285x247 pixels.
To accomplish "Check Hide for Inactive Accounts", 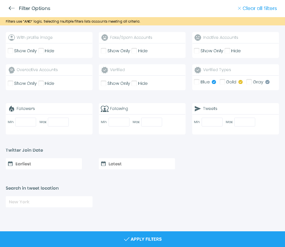I will point(227,51).
